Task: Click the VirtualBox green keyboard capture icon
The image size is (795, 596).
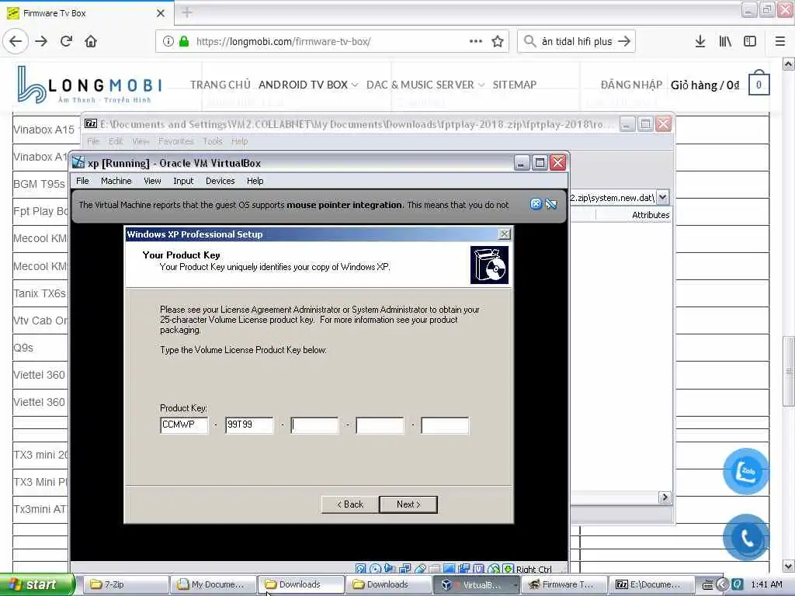Action: tap(509, 569)
